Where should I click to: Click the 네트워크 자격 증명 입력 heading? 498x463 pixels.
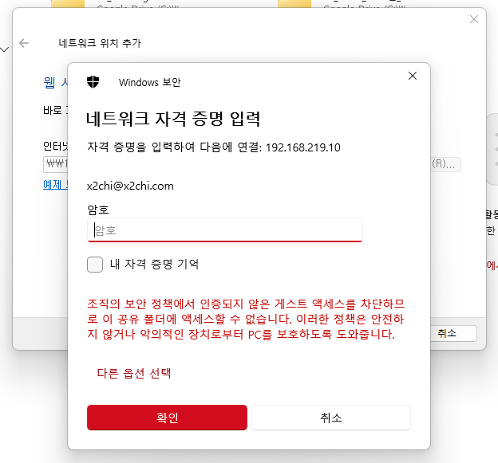click(173, 119)
